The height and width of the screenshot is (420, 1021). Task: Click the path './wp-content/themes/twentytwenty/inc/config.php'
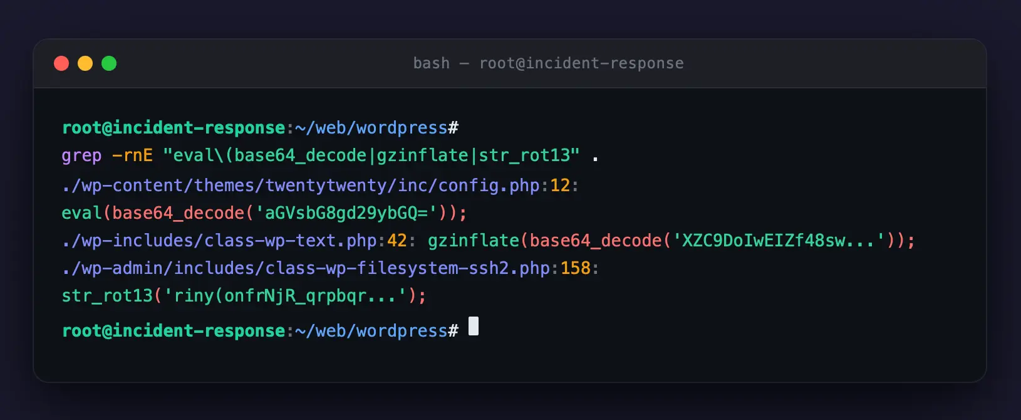click(x=301, y=186)
